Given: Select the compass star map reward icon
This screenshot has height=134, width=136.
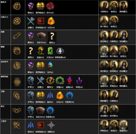Looking at the screenshot, I should [51, 125].
